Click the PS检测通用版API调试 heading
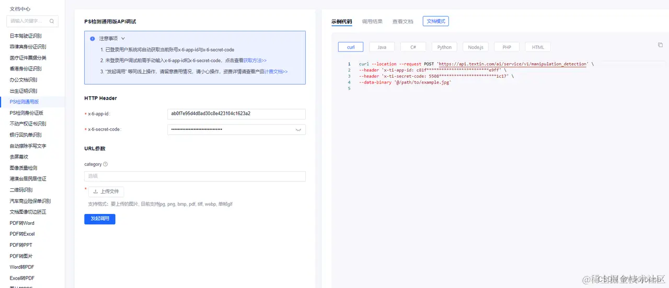This screenshot has height=288, width=669. coord(110,21)
